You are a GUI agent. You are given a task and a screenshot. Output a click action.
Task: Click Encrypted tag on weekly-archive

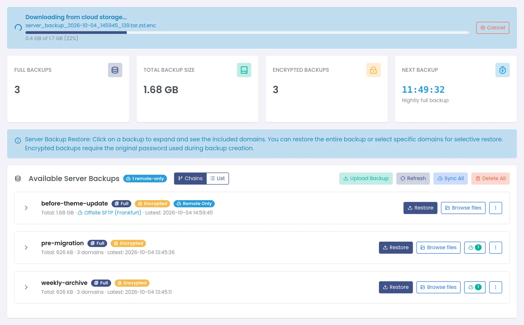click(x=132, y=283)
